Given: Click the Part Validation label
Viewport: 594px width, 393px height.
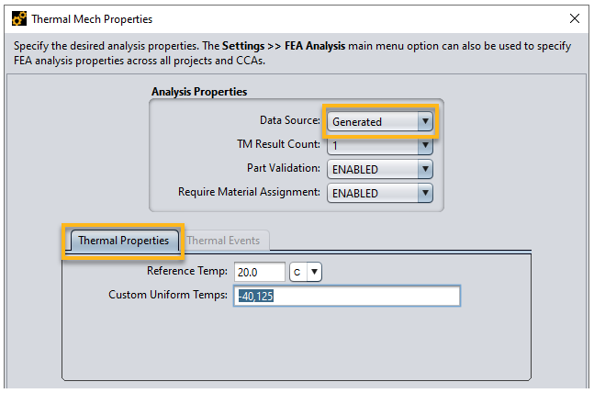Looking at the screenshot, I should tap(283, 168).
